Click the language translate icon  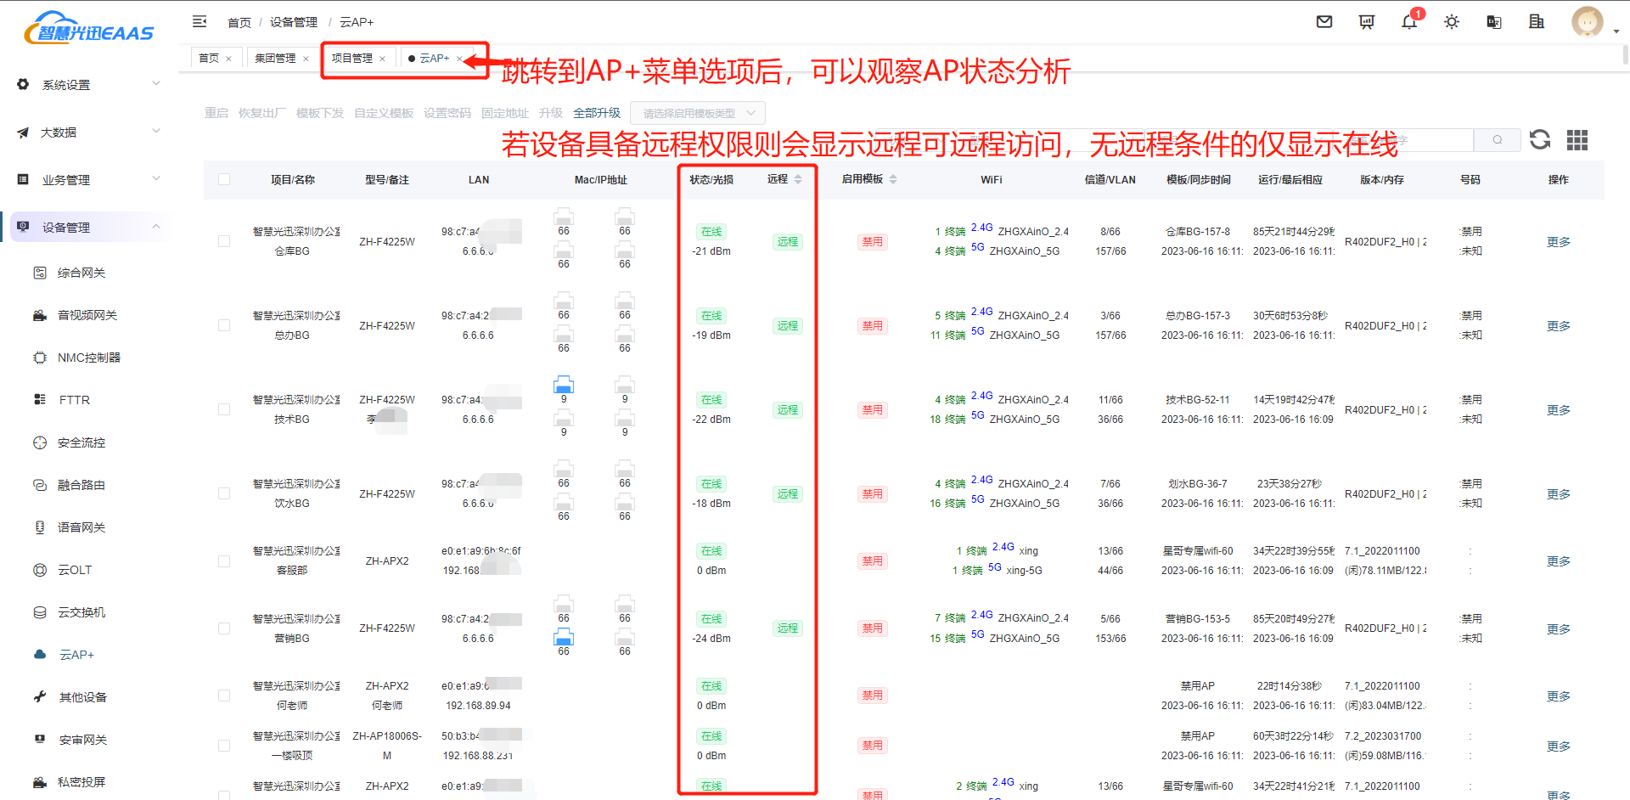pyautogui.click(x=1494, y=22)
